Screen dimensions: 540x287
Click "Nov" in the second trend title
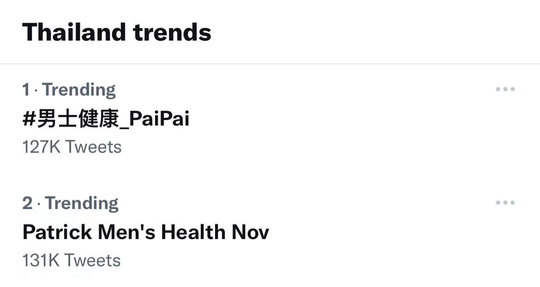[250, 232]
